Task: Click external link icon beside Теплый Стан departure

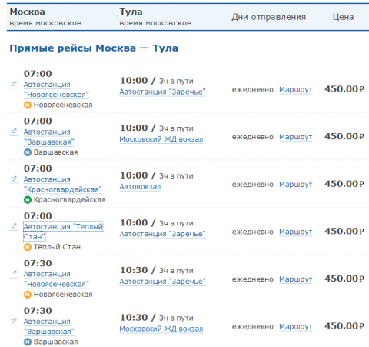Action: coord(14,226)
